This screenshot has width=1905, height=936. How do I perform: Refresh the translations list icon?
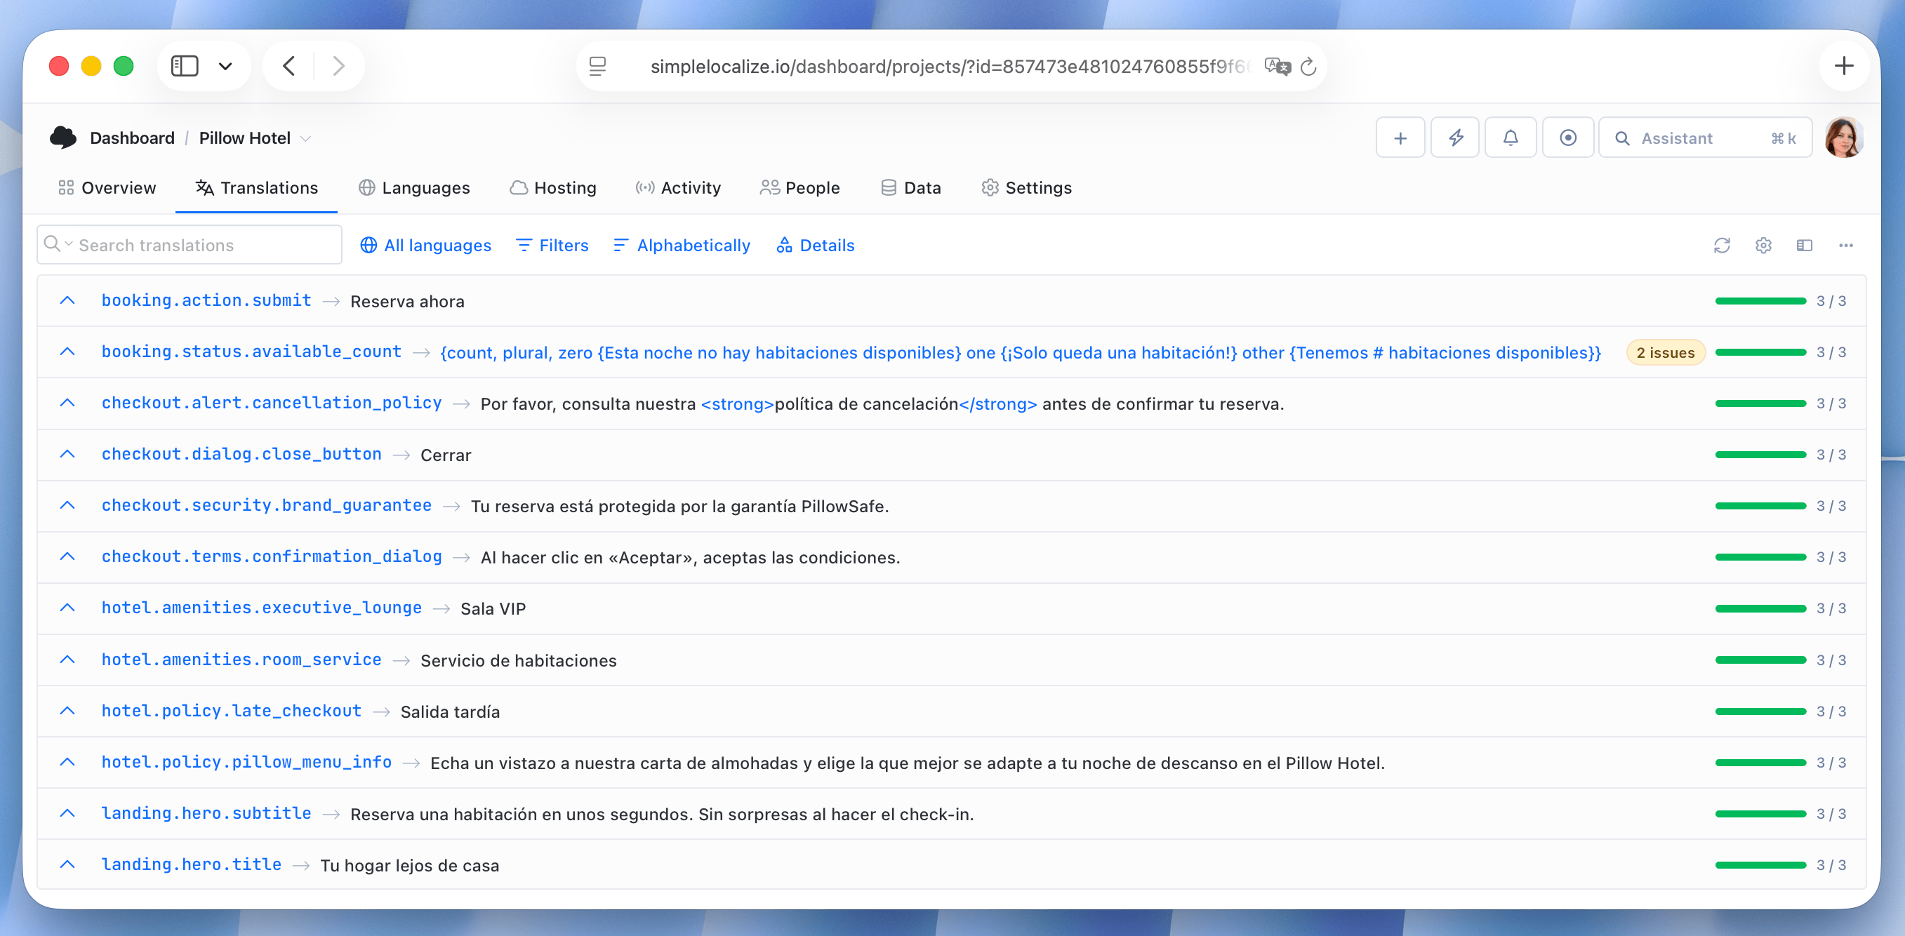[1722, 246]
